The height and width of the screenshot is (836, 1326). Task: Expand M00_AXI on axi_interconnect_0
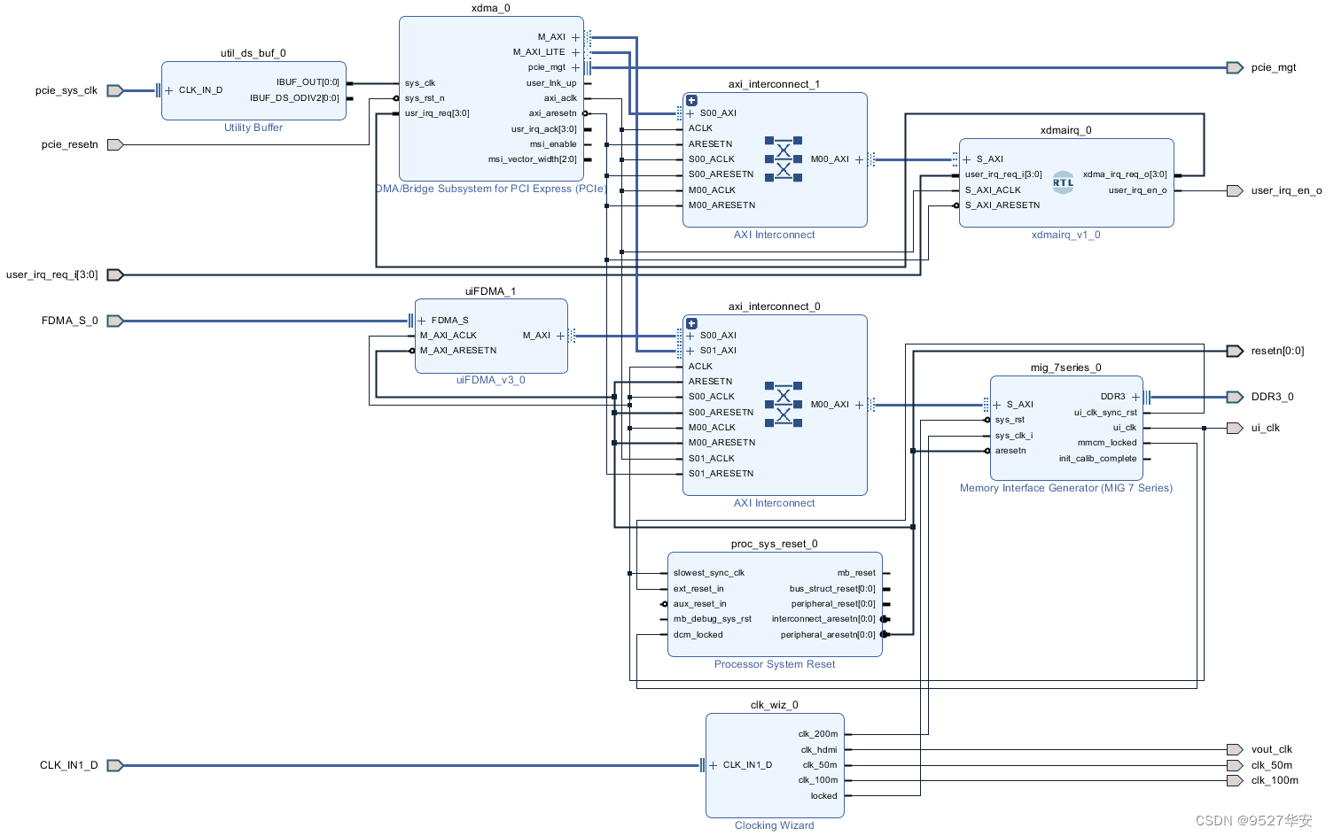point(859,405)
